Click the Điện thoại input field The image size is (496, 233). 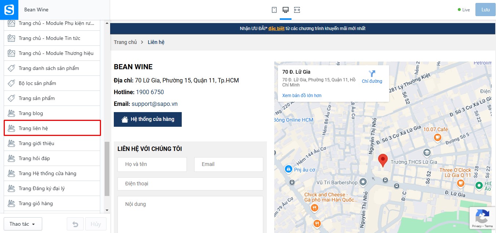tap(190, 184)
